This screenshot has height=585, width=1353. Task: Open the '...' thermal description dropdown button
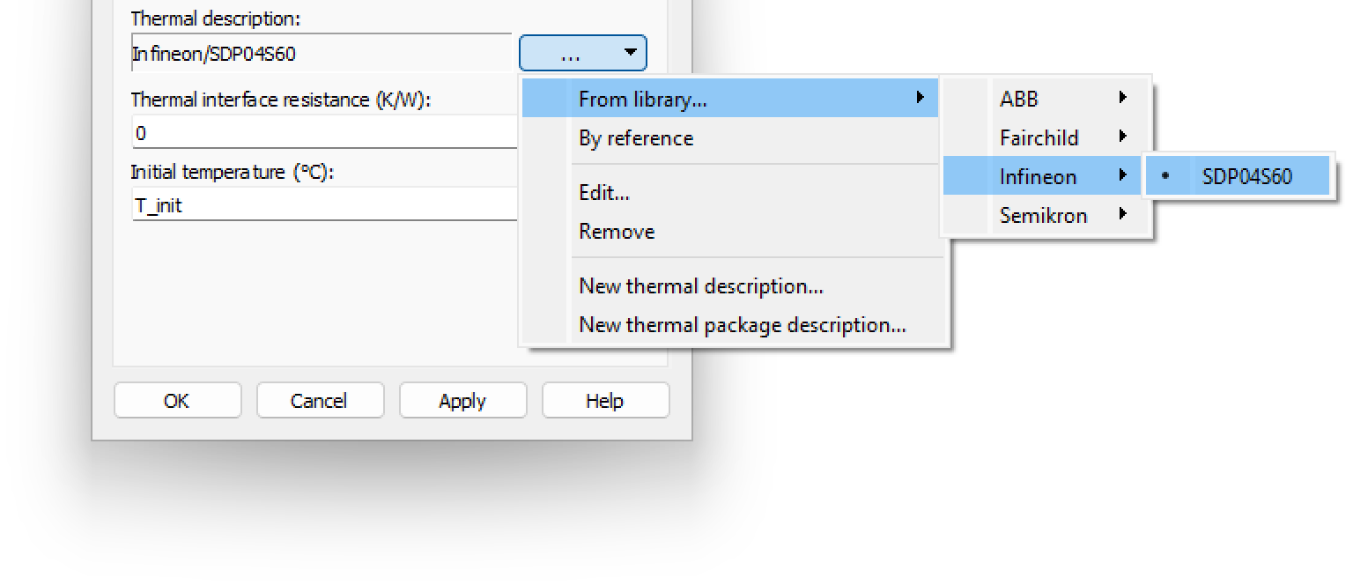(582, 54)
